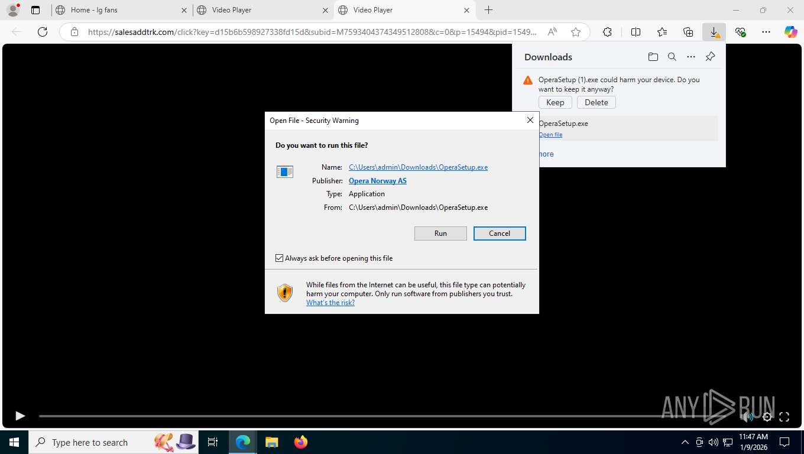This screenshot has height=454, width=804.
Task: Launch the Copilot sidebar icon
Action: [x=791, y=32]
